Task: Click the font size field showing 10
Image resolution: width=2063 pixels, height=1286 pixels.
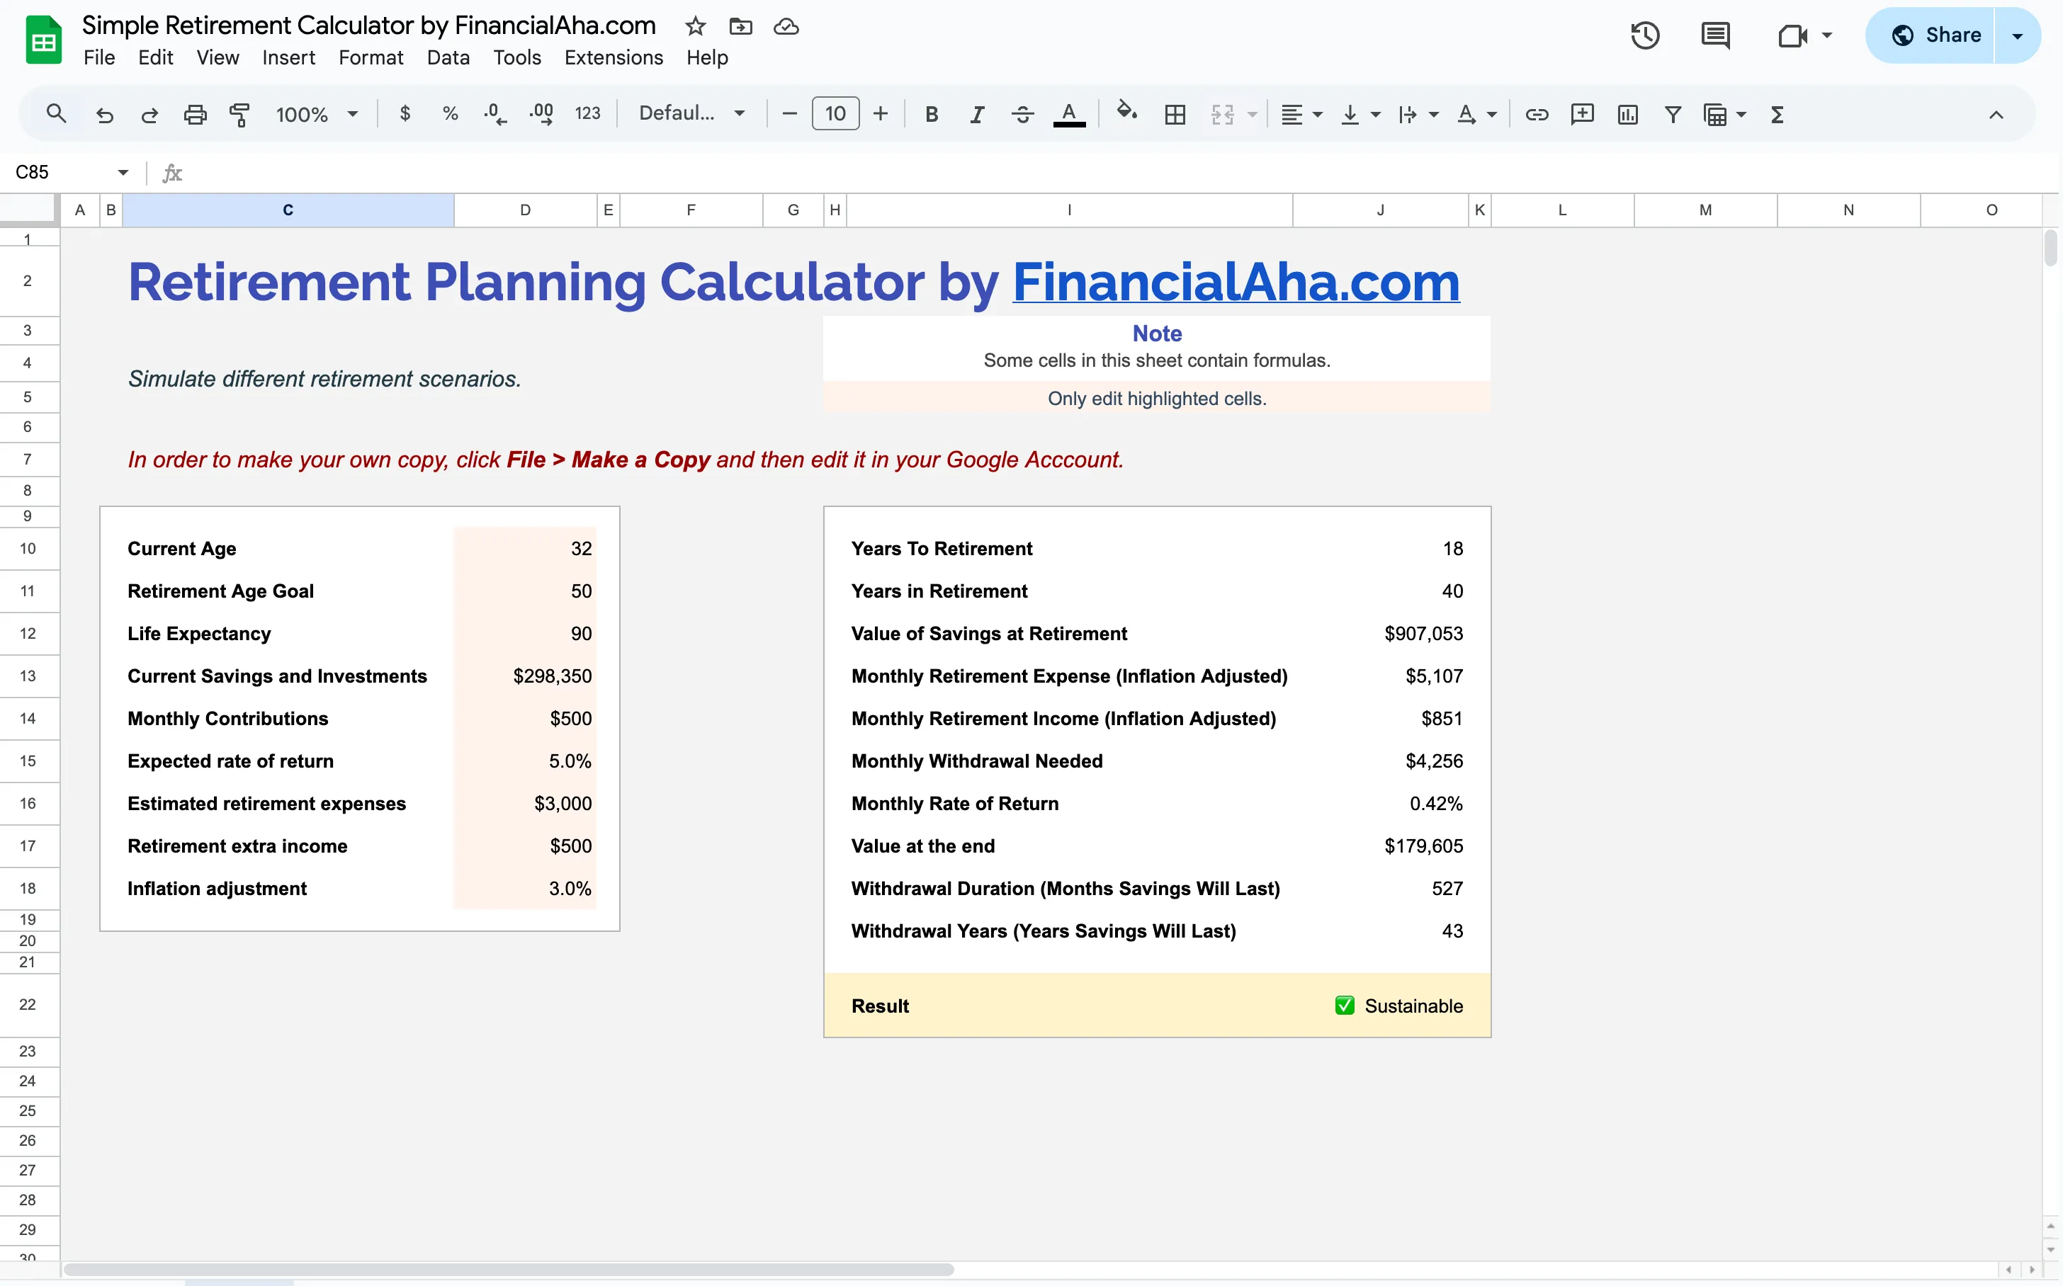Action: point(835,113)
